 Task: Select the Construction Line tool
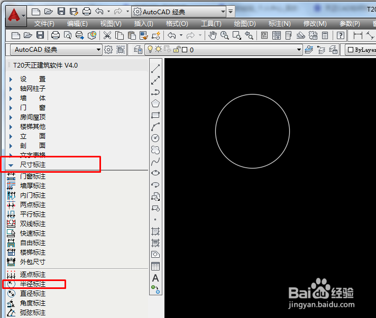(155, 80)
